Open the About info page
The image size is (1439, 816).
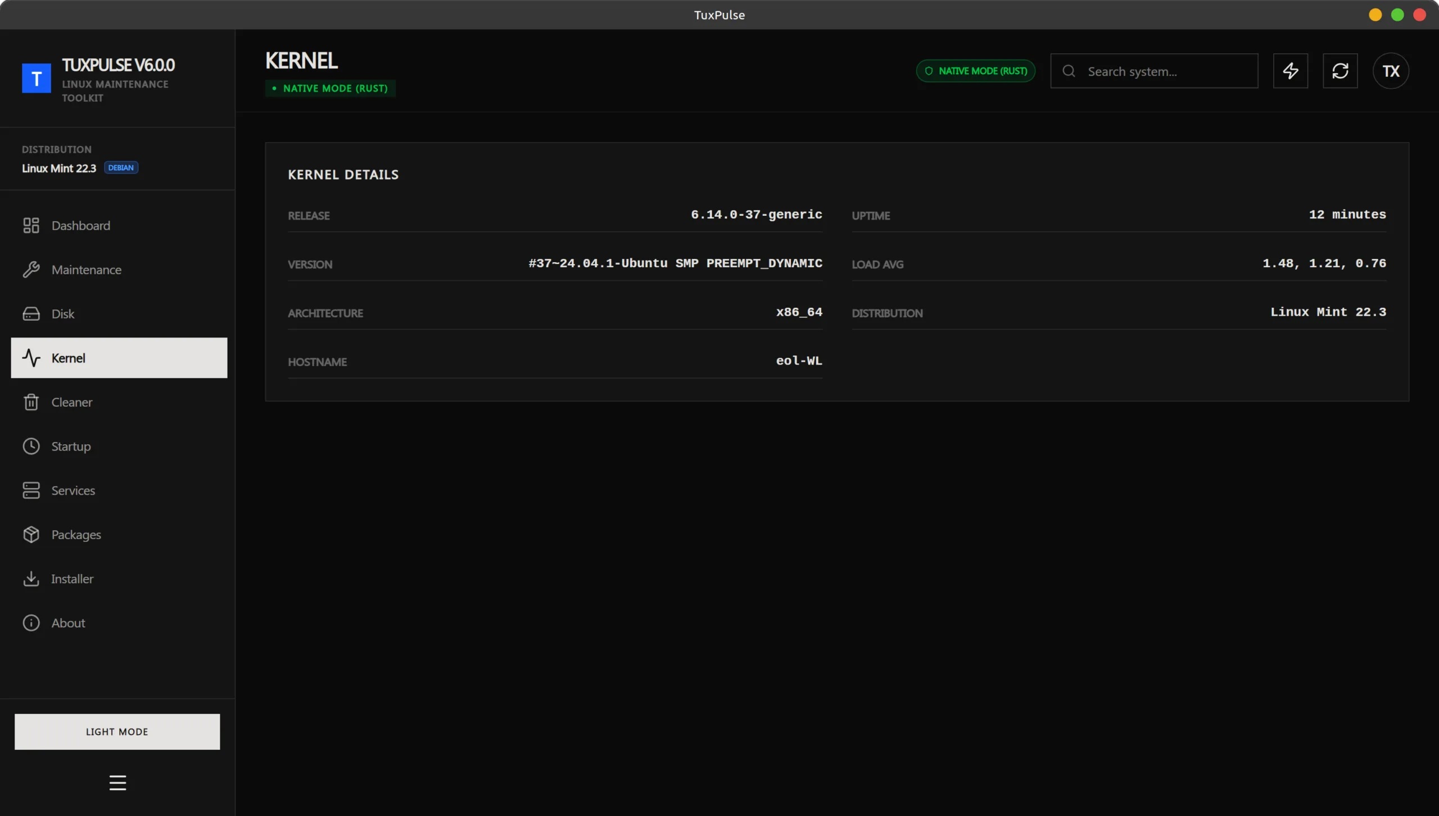click(68, 623)
